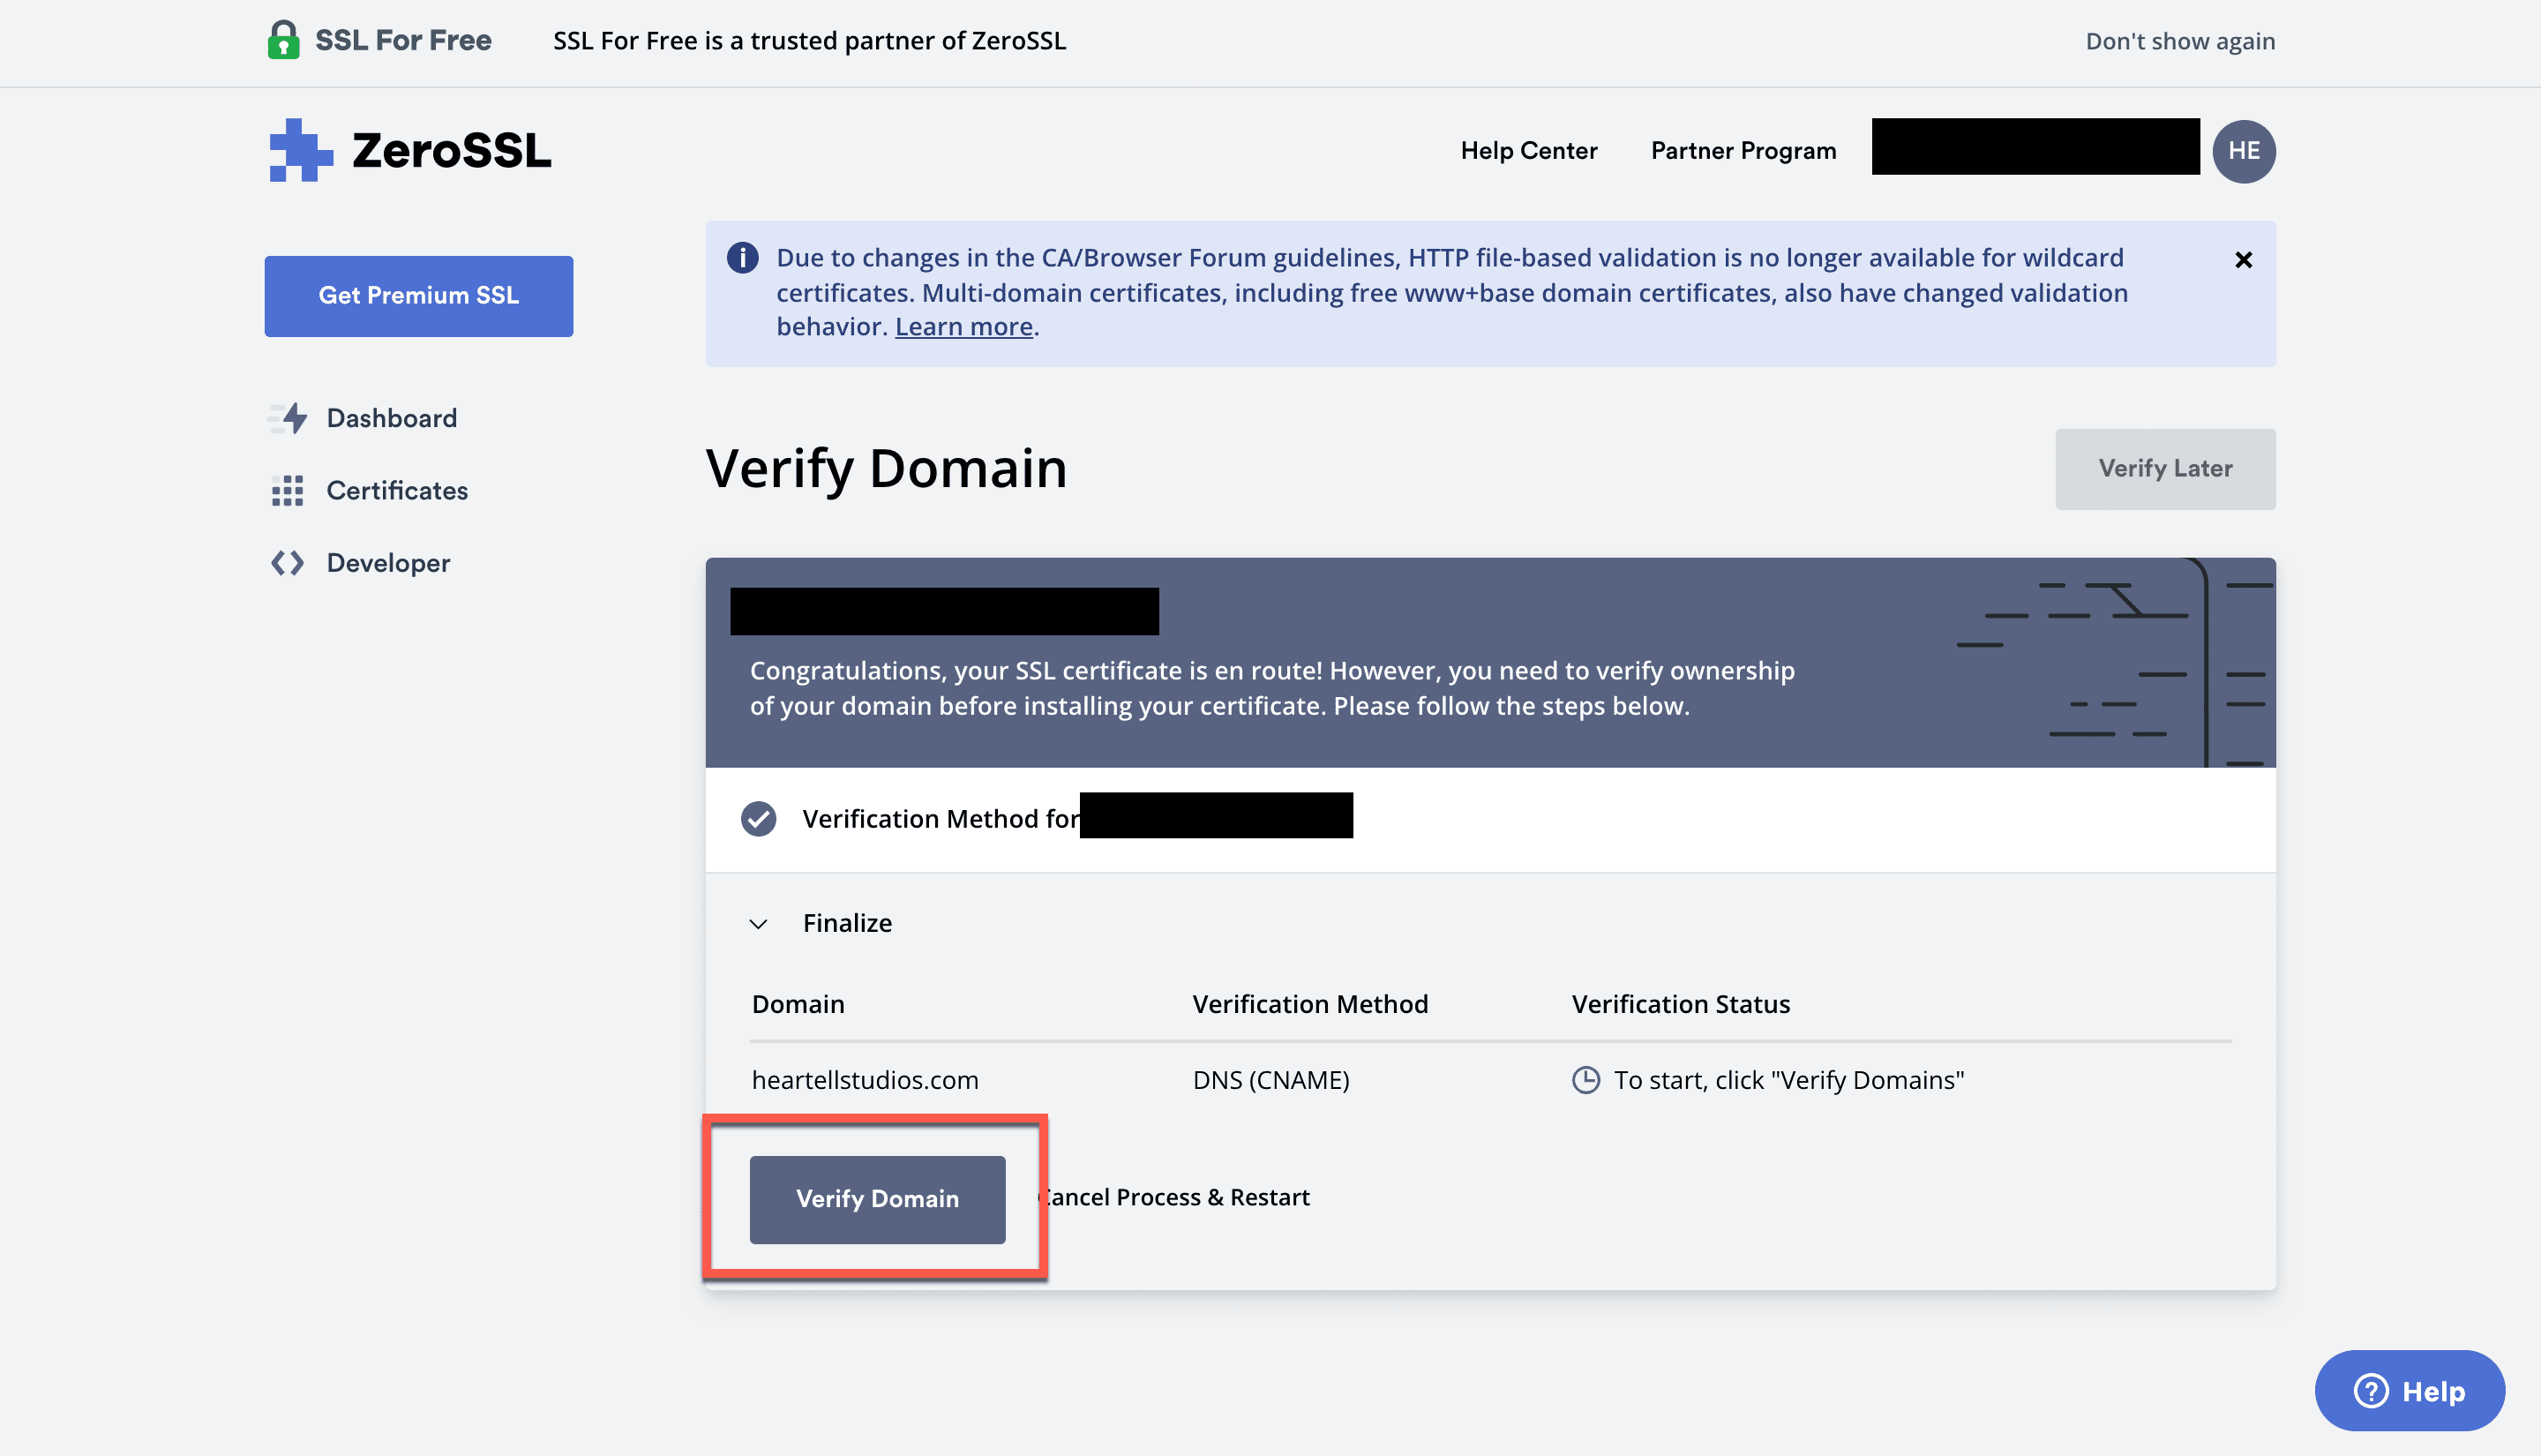This screenshot has width=2541, height=1456.
Task: Follow the Learn more link
Action: point(963,327)
